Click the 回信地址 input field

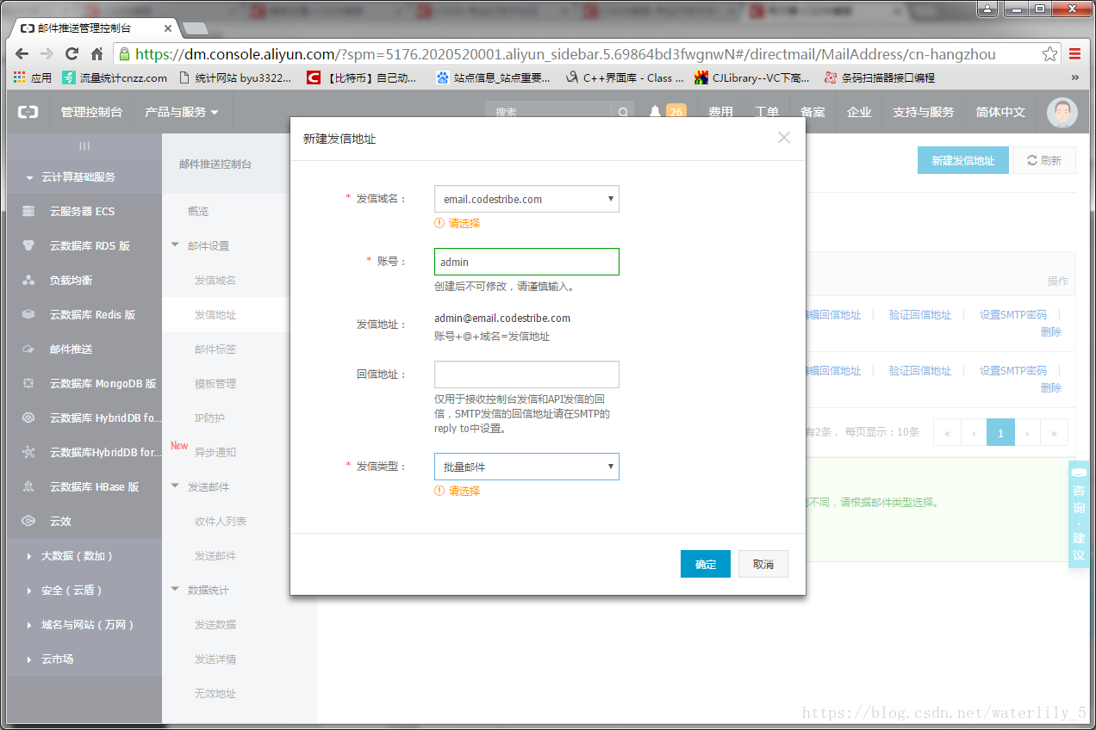point(526,374)
